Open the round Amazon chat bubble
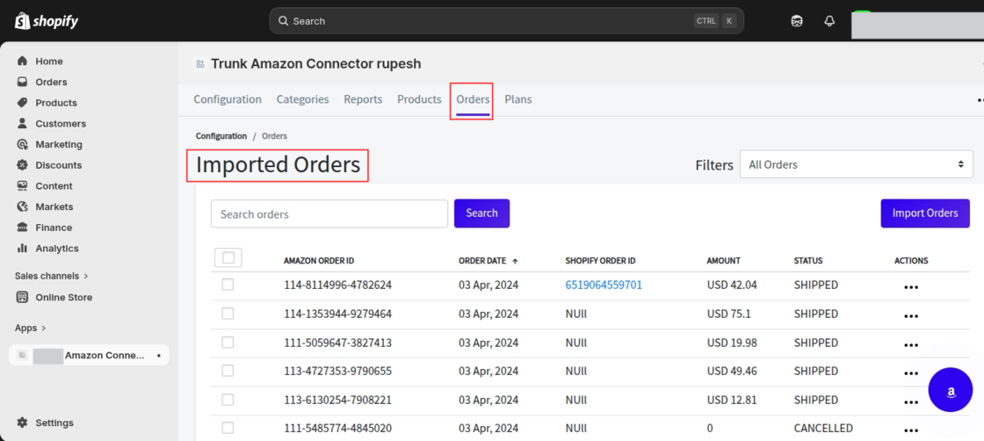The width and height of the screenshot is (984, 441). tap(950, 390)
